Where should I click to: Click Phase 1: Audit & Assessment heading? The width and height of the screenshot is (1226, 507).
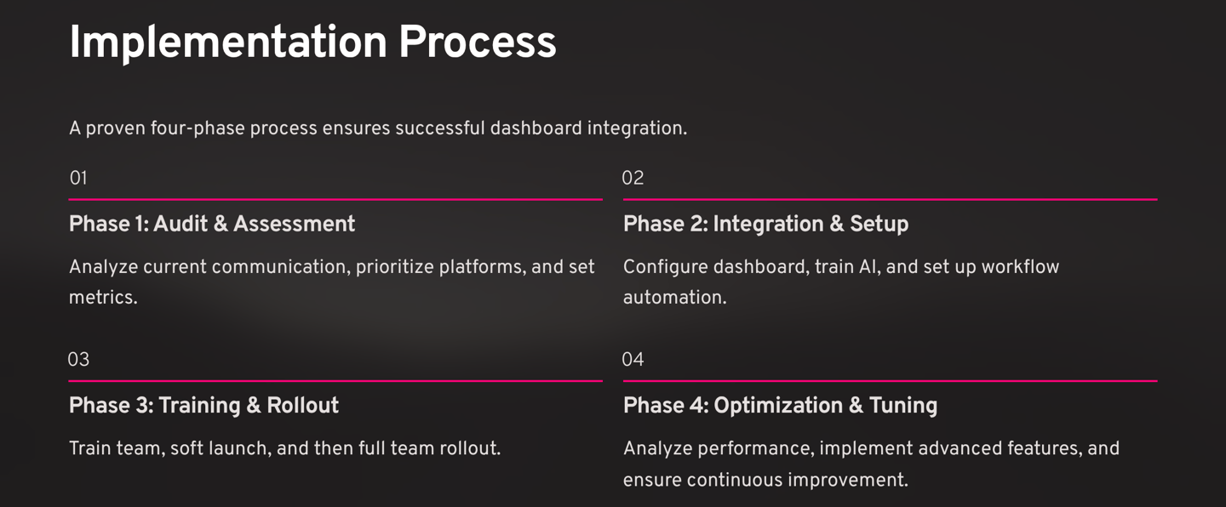coord(212,224)
